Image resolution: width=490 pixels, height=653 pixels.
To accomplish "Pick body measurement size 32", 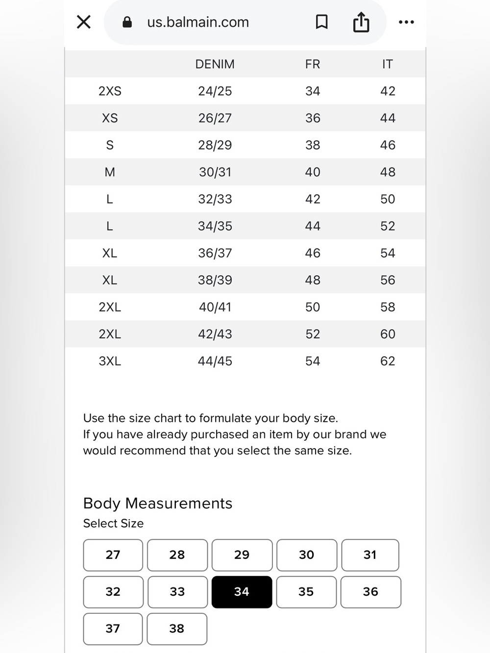I will pos(113,592).
